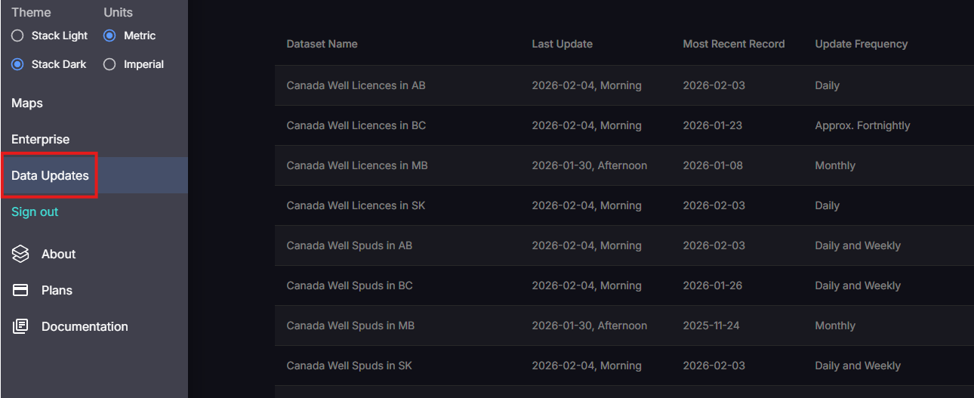Click Canada Well Licences in BC dataset
The image size is (974, 398).
[x=356, y=125]
